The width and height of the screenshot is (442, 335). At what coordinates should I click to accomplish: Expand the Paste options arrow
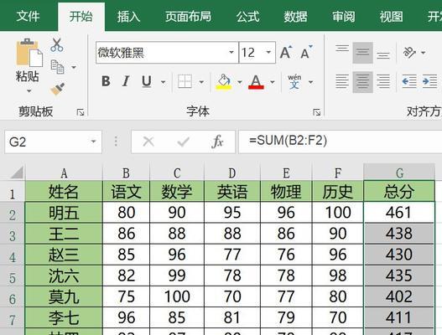coord(29,91)
